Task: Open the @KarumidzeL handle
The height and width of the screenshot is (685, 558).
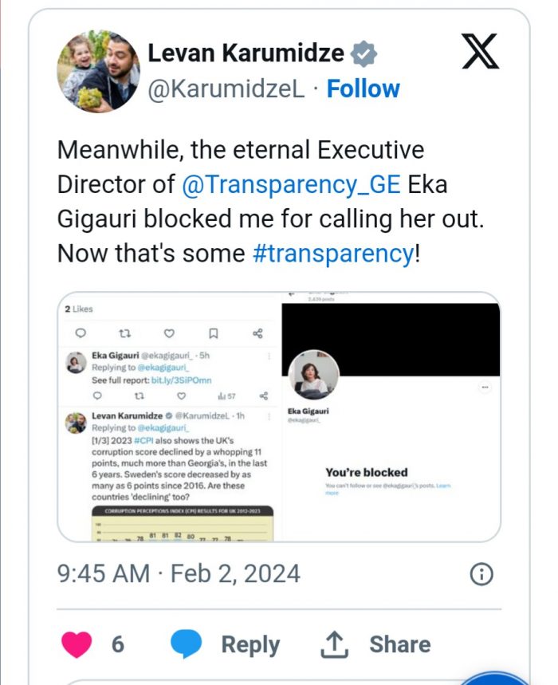Action: (x=226, y=89)
